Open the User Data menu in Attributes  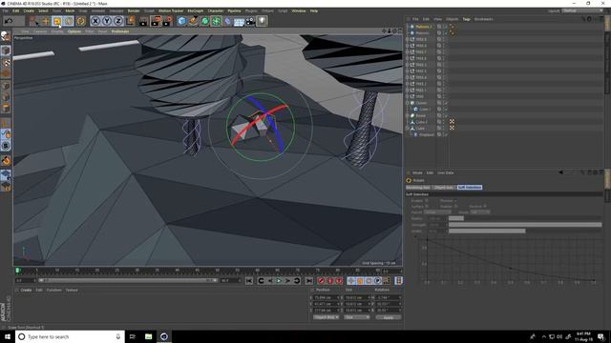(x=446, y=172)
